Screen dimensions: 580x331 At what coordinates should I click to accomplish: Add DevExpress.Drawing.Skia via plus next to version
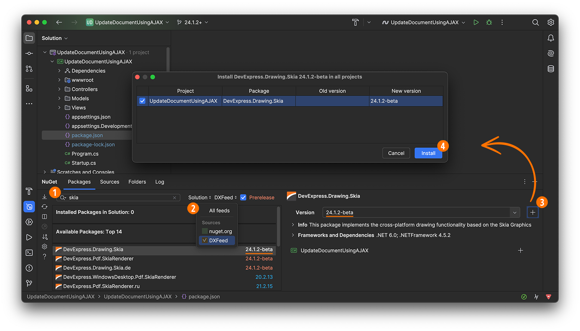533,212
